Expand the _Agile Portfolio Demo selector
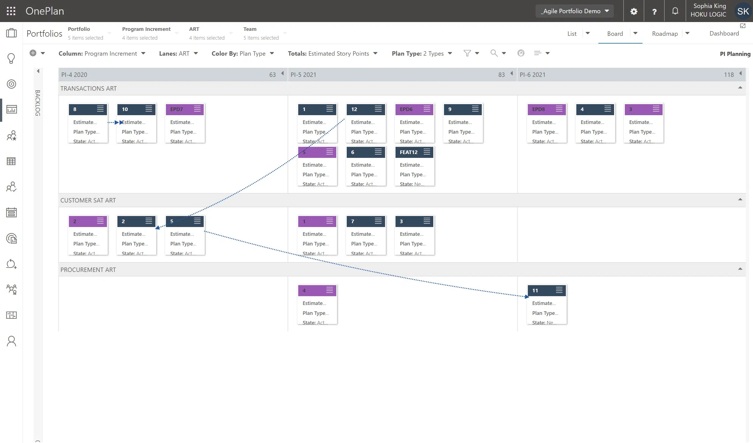 (574, 11)
